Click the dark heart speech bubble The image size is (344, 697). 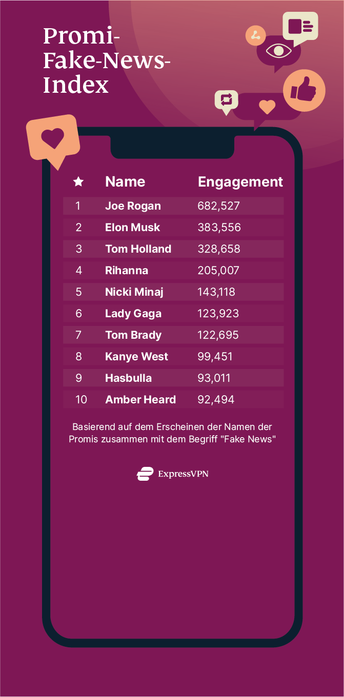[267, 107]
